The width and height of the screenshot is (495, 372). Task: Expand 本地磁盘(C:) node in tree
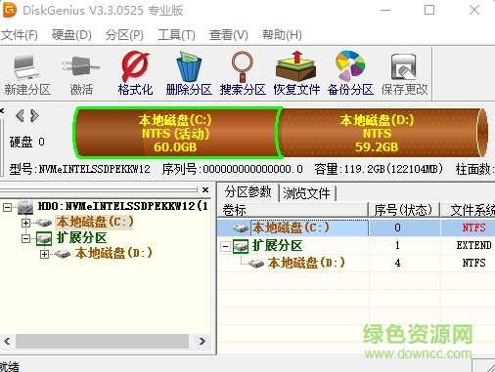coord(25,223)
